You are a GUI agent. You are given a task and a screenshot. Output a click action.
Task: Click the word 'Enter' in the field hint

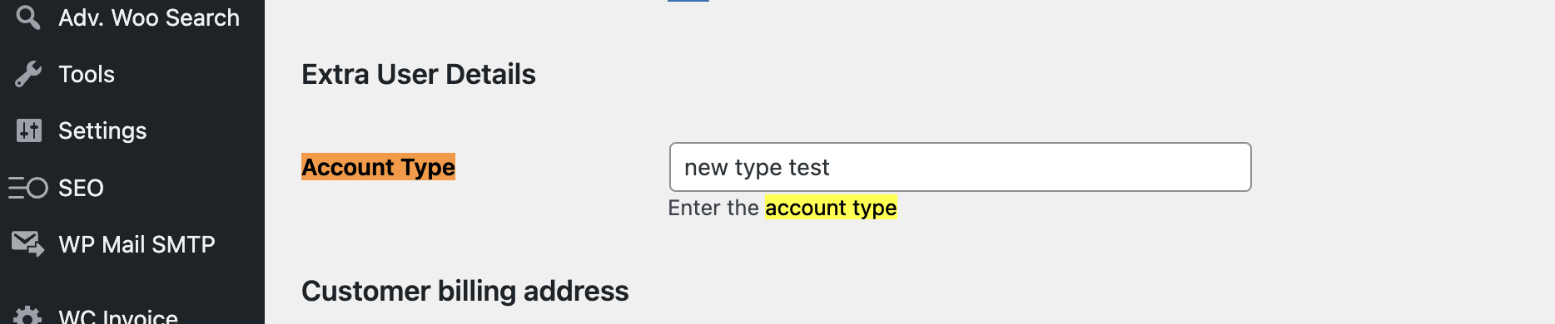tap(693, 208)
